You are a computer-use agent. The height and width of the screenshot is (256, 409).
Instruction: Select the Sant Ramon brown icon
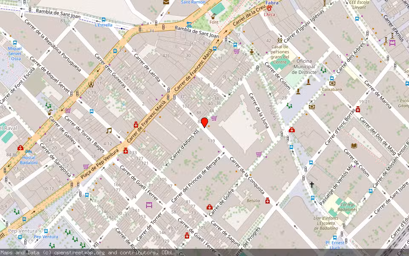[x=166, y=2]
